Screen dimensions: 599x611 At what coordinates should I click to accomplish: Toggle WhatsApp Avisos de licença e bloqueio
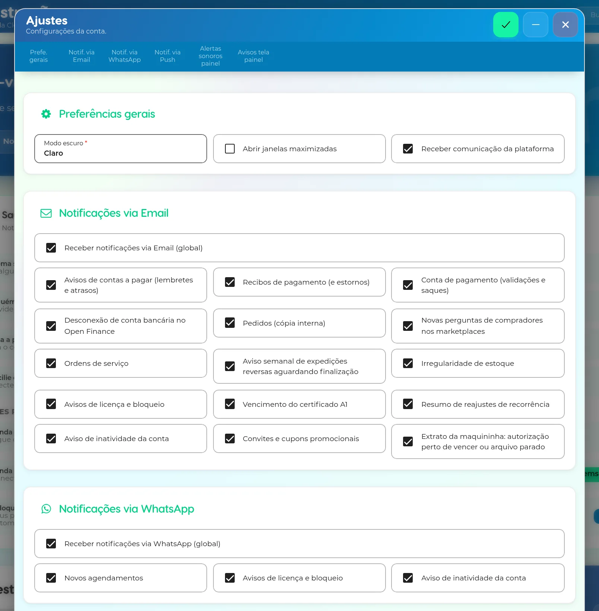(x=230, y=578)
